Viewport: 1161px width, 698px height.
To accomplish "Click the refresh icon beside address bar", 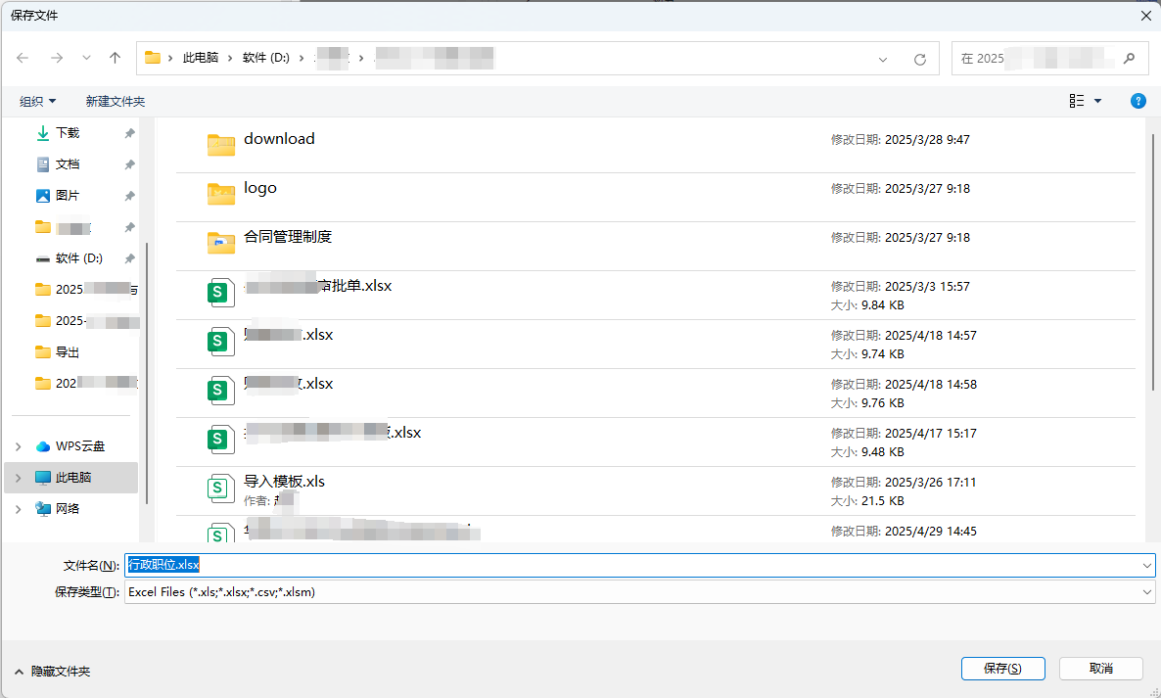I will tap(919, 59).
